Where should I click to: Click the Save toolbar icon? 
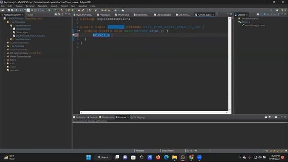tap(9, 10)
